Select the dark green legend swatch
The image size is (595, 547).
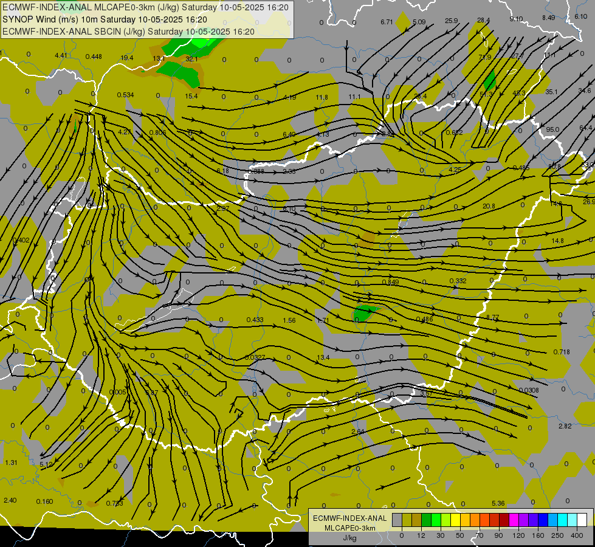pos(427,520)
